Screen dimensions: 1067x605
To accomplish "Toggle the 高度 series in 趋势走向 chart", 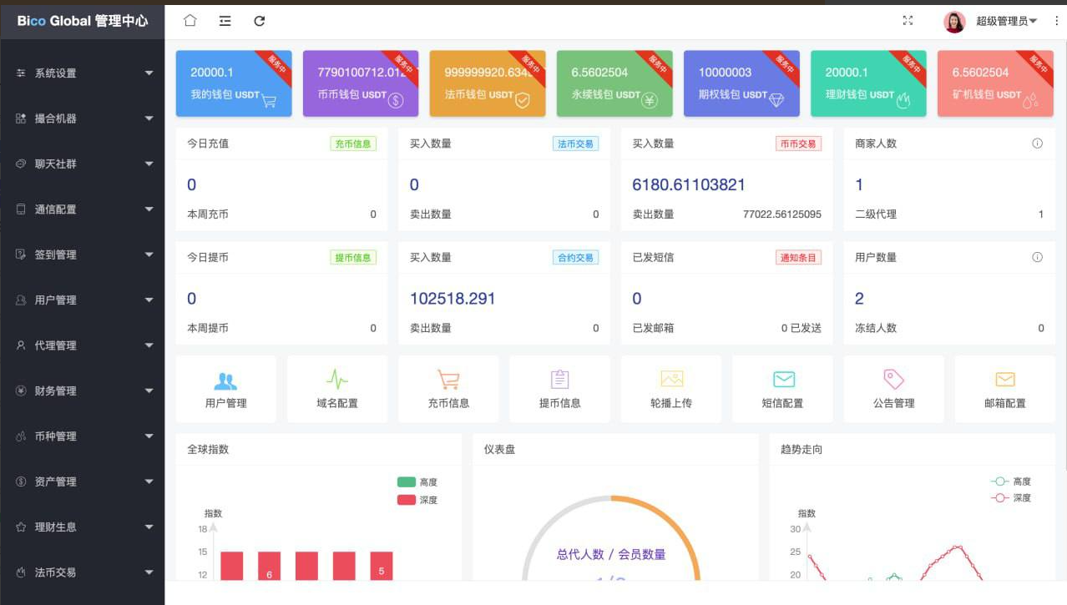I will point(1009,481).
